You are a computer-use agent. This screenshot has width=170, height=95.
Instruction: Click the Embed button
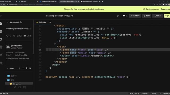pos(135,16)
